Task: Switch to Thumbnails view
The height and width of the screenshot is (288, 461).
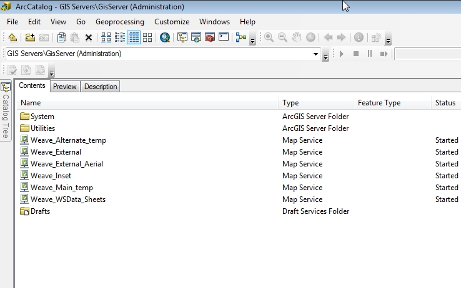Action: 147,37
